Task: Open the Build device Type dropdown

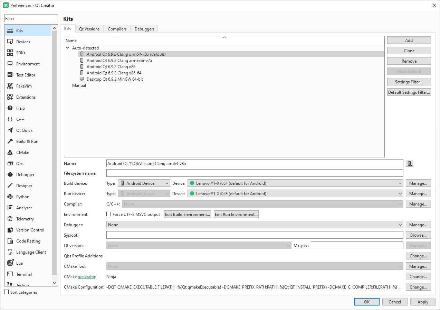Action: point(144,183)
